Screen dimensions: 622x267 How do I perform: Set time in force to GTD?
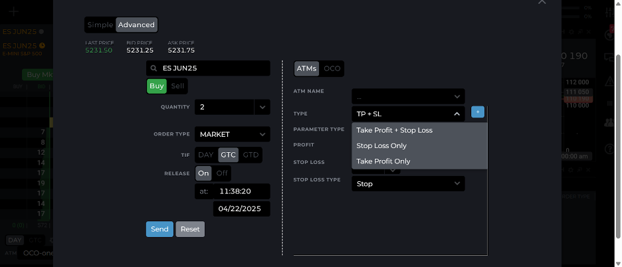pos(251,155)
